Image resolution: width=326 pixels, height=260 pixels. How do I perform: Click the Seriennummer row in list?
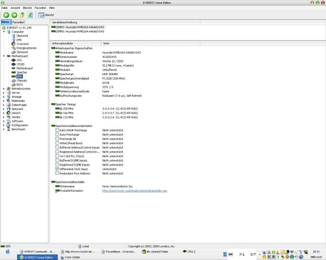click(86, 57)
